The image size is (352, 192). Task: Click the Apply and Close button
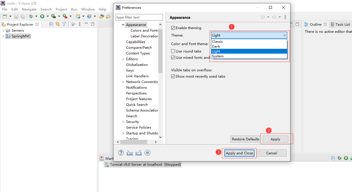coord(239,153)
